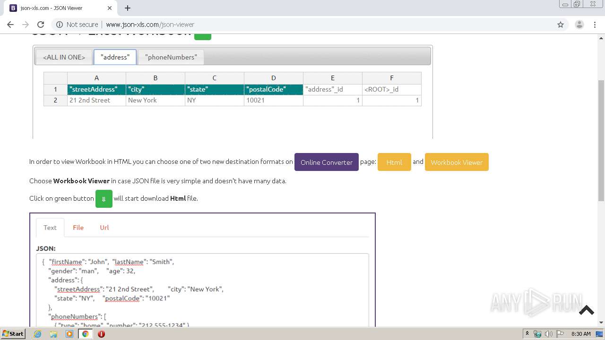Click the New York cell
The image size is (605, 340).
click(x=156, y=100)
